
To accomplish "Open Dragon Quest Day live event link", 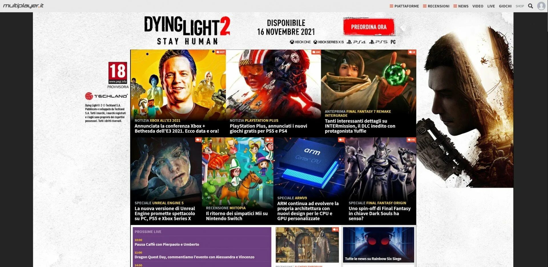I will tap(194, 257).
